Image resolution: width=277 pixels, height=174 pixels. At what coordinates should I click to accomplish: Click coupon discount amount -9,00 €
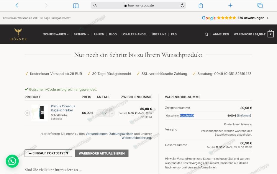[x=231, y=116]
